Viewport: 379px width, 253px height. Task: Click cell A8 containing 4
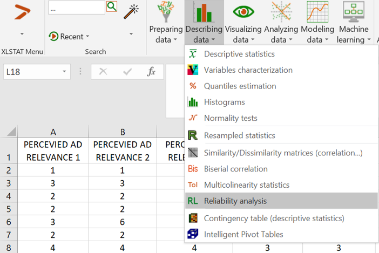[53, 248]
